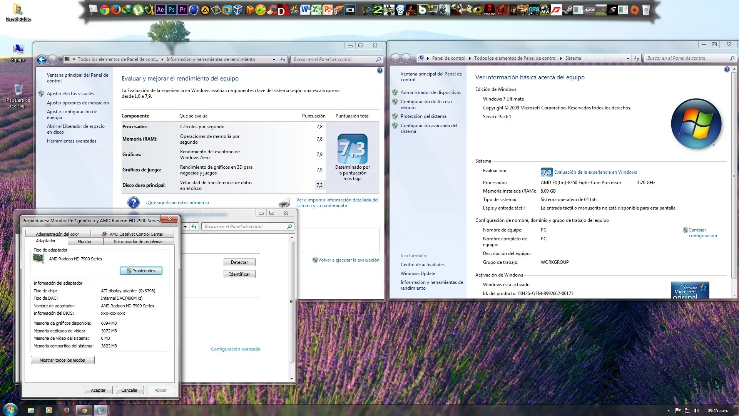Switch to the Administración del color tab
Viewport: 739px width, 416px height.
[x=57, y=234]
